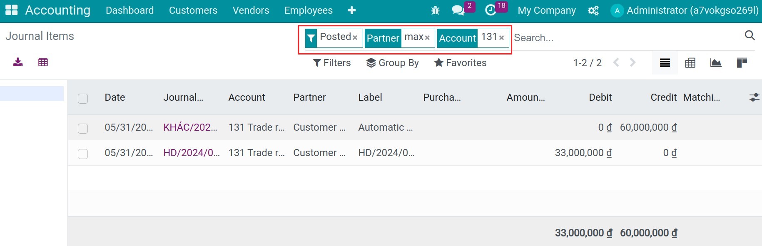Click the 60,000,000 ₫ credit cell
This screenshot has height=246, width=762.
coord(648,127)
